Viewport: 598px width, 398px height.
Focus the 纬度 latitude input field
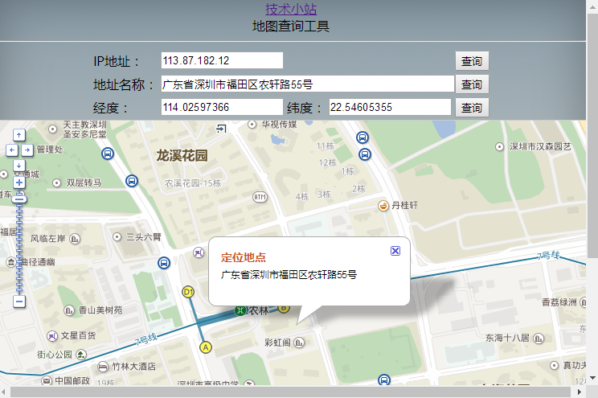pos(390,107)
